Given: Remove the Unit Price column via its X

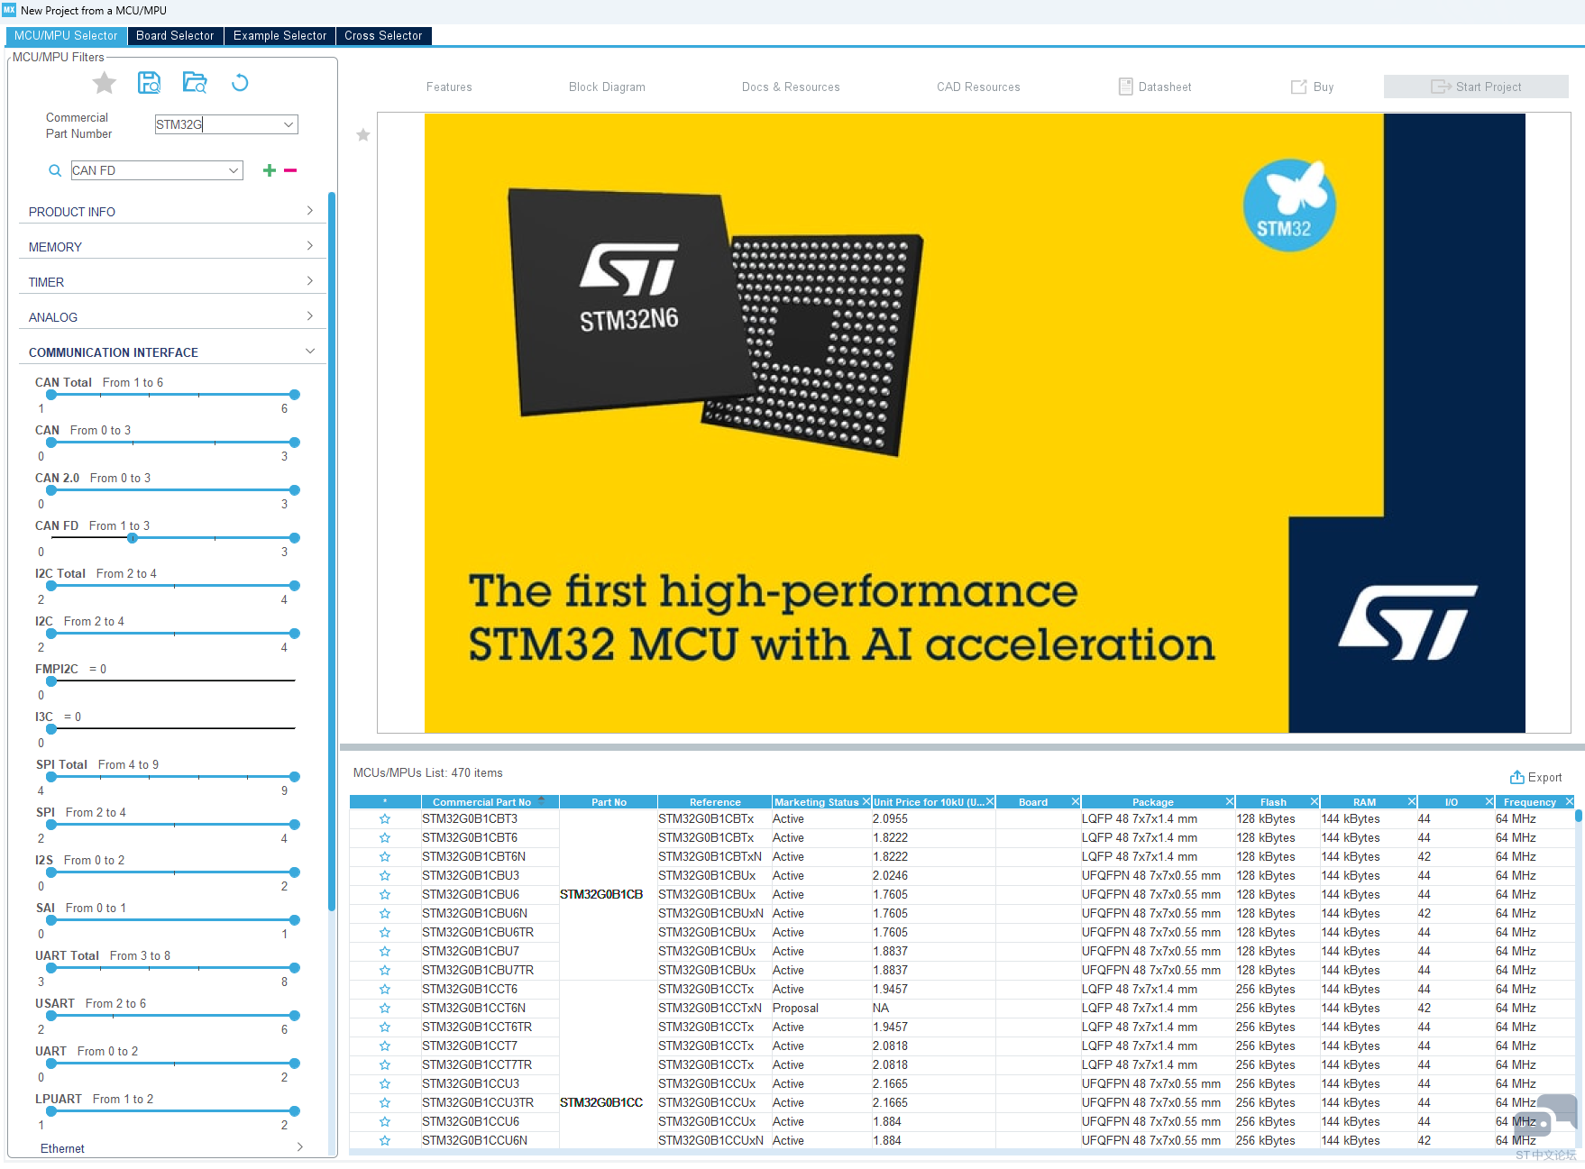Looking at the screenshot, I should tap(990, 802).
